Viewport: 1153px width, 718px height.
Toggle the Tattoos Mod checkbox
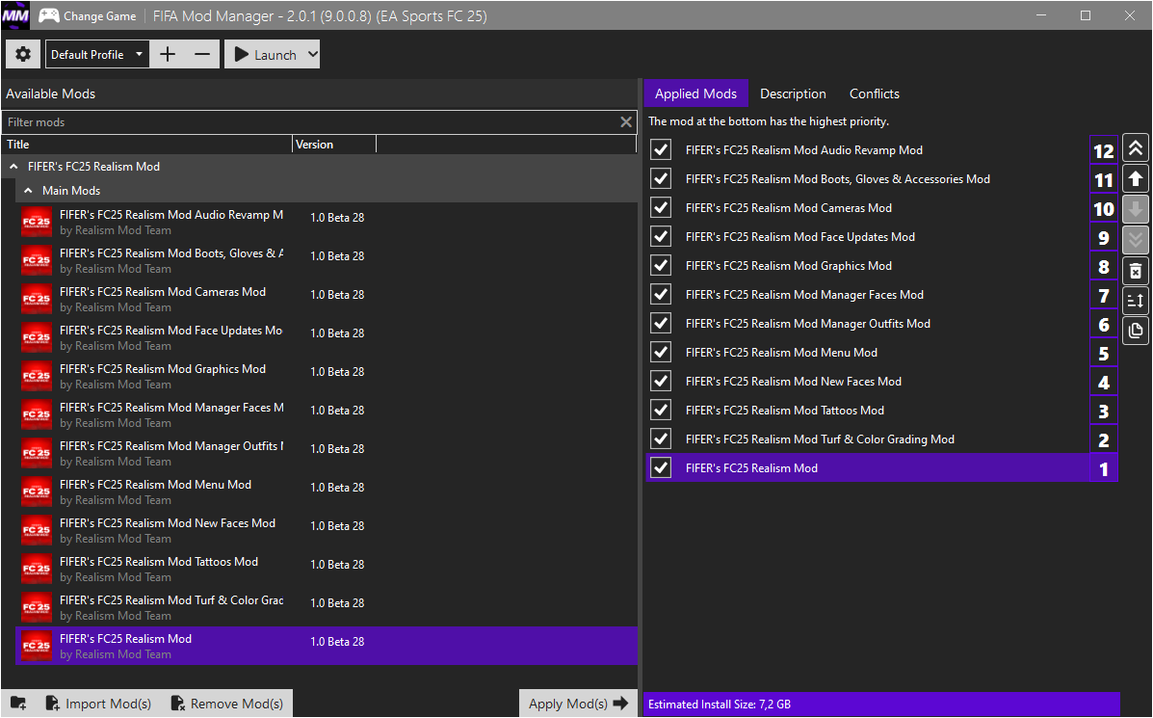(x=661, y=411)
